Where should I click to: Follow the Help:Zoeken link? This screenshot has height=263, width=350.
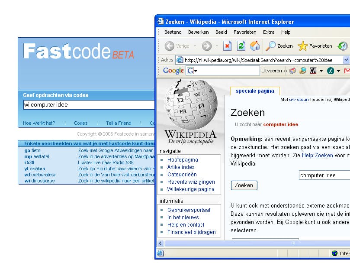click(317, 156)
